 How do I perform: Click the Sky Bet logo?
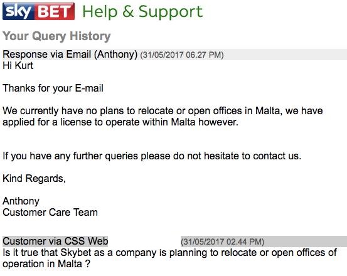point(38,11)
